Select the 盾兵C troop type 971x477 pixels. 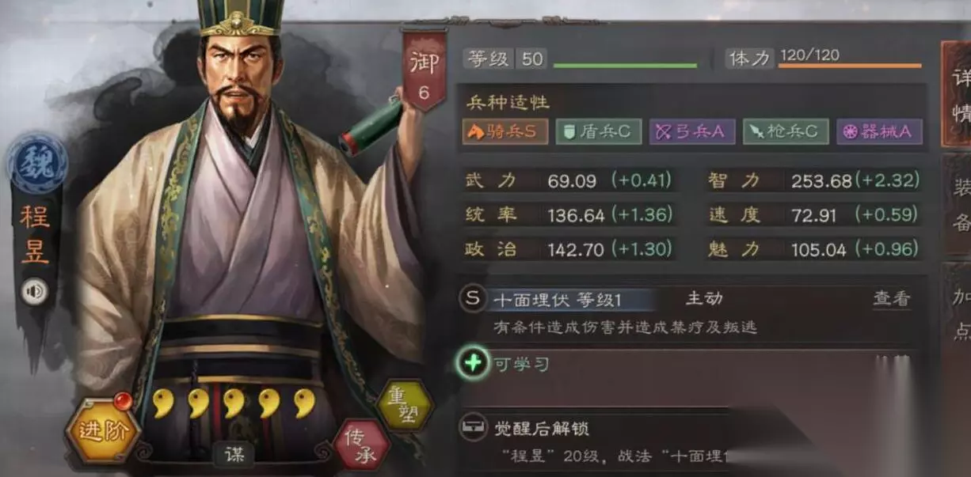(x=599, y=132)
